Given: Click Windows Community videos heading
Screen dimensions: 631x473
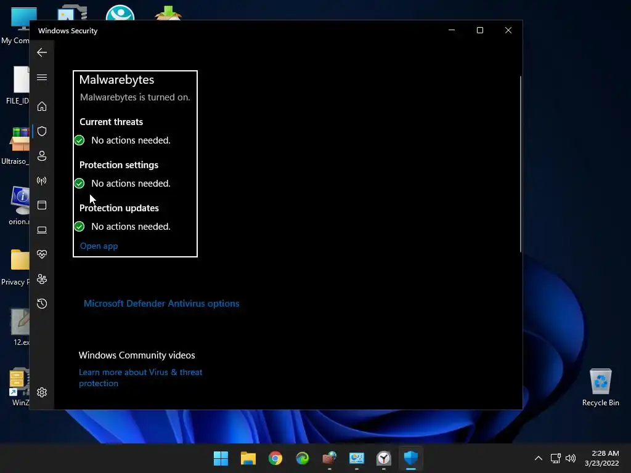Looking at the screenshot, I should tap(137, 355).
